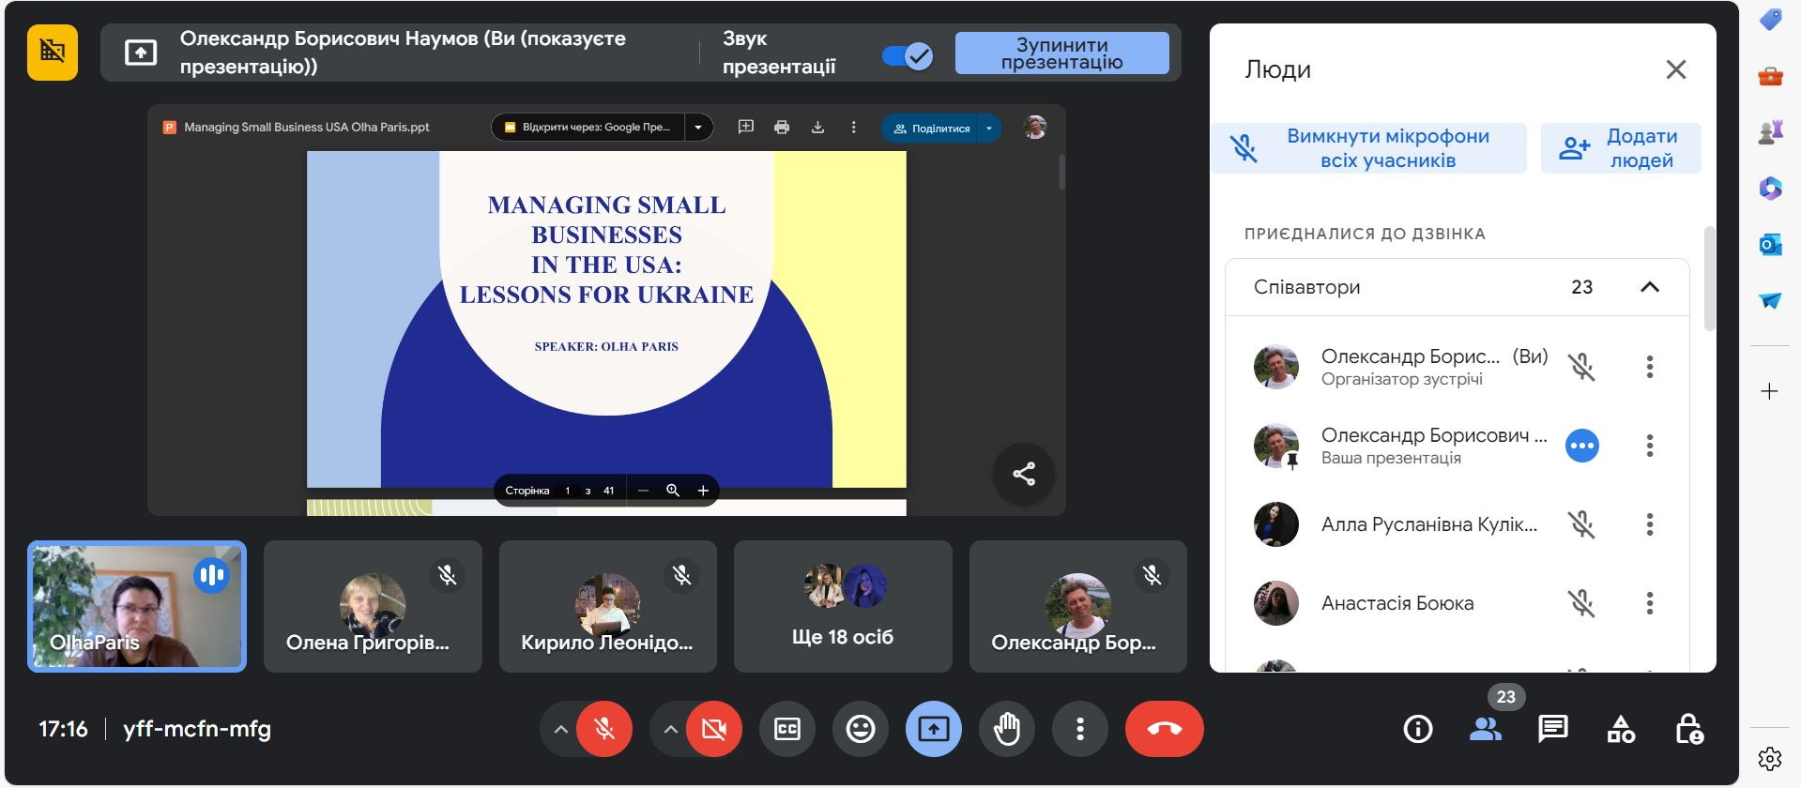Open the captions (CC) control
Viewport: 1801px width, 788px height.
pyautogui.click(x=786, y=729)
